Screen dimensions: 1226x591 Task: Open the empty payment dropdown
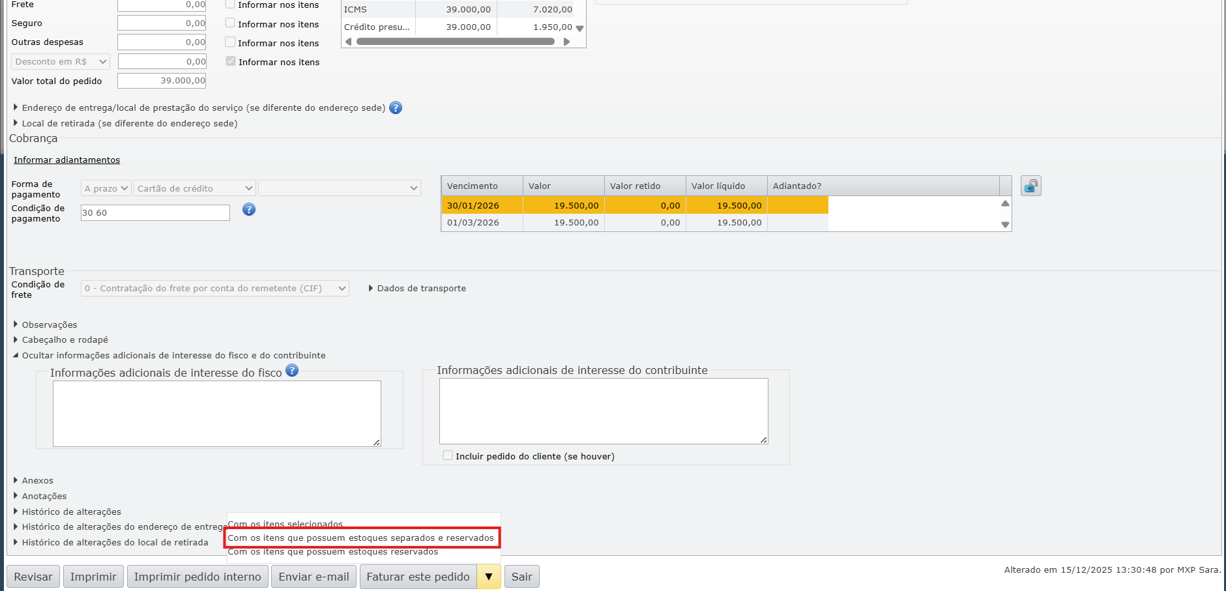click(x=340, y=188)
